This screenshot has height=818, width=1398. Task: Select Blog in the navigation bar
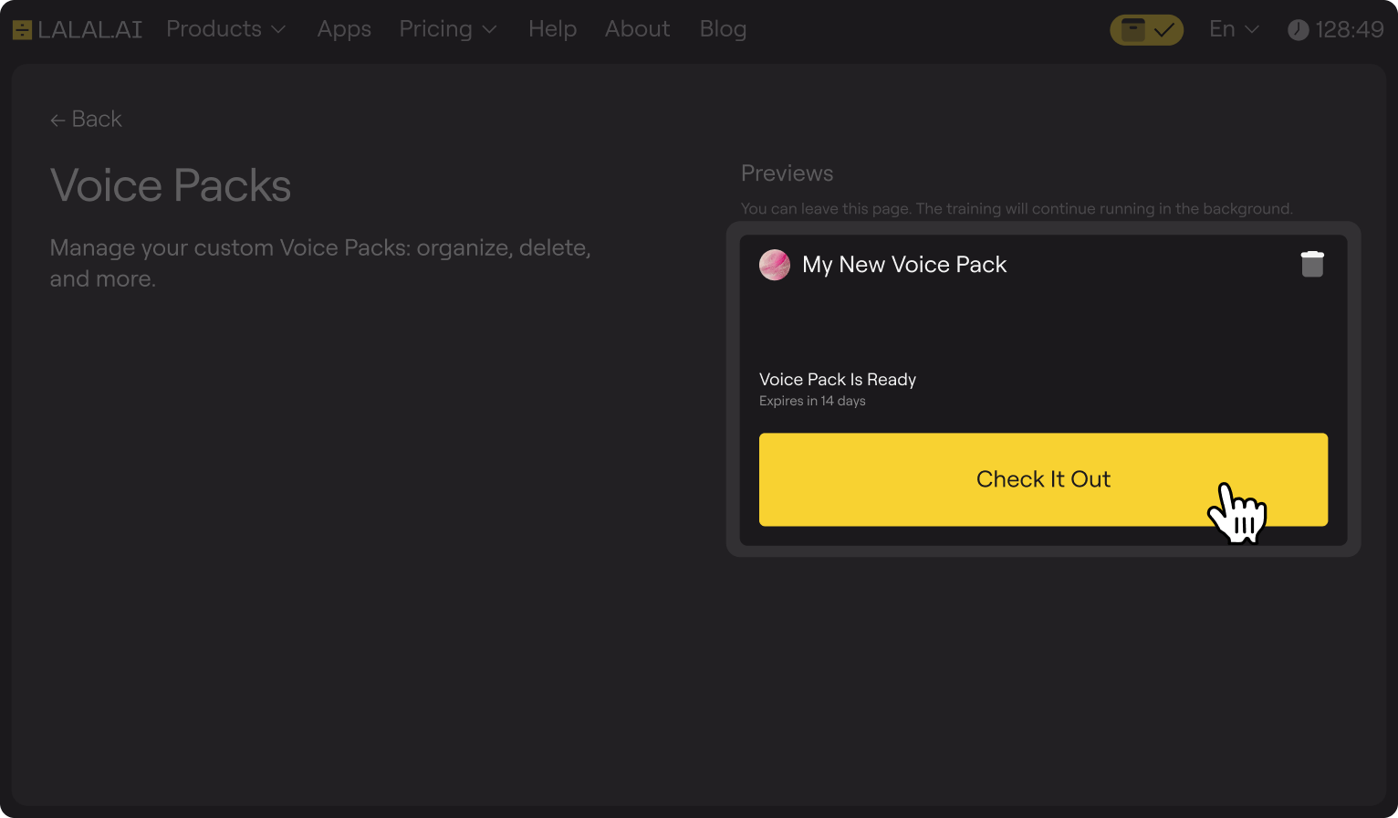[723, 28]
